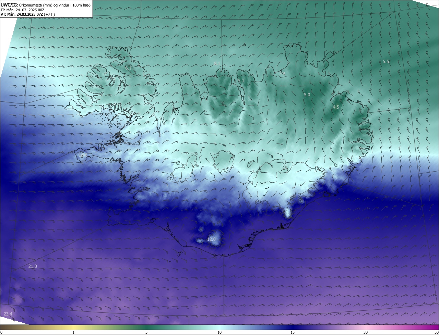439x335 pixels.
Task: Click the 1 tick on the colour scale
Action: [73, 332]
